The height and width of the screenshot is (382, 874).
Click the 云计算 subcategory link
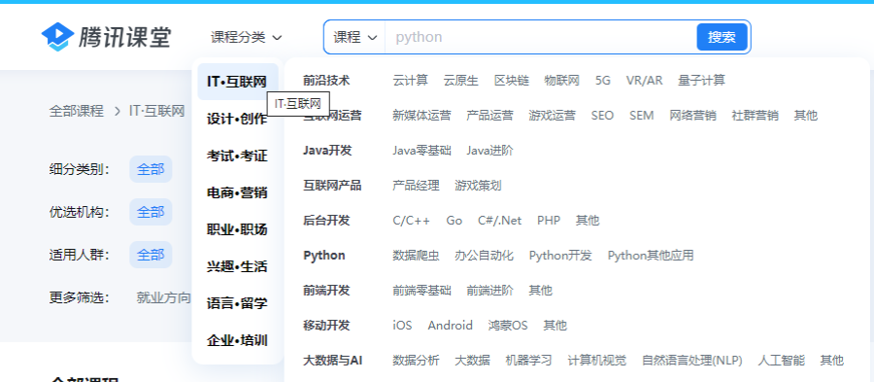[410, 81]
